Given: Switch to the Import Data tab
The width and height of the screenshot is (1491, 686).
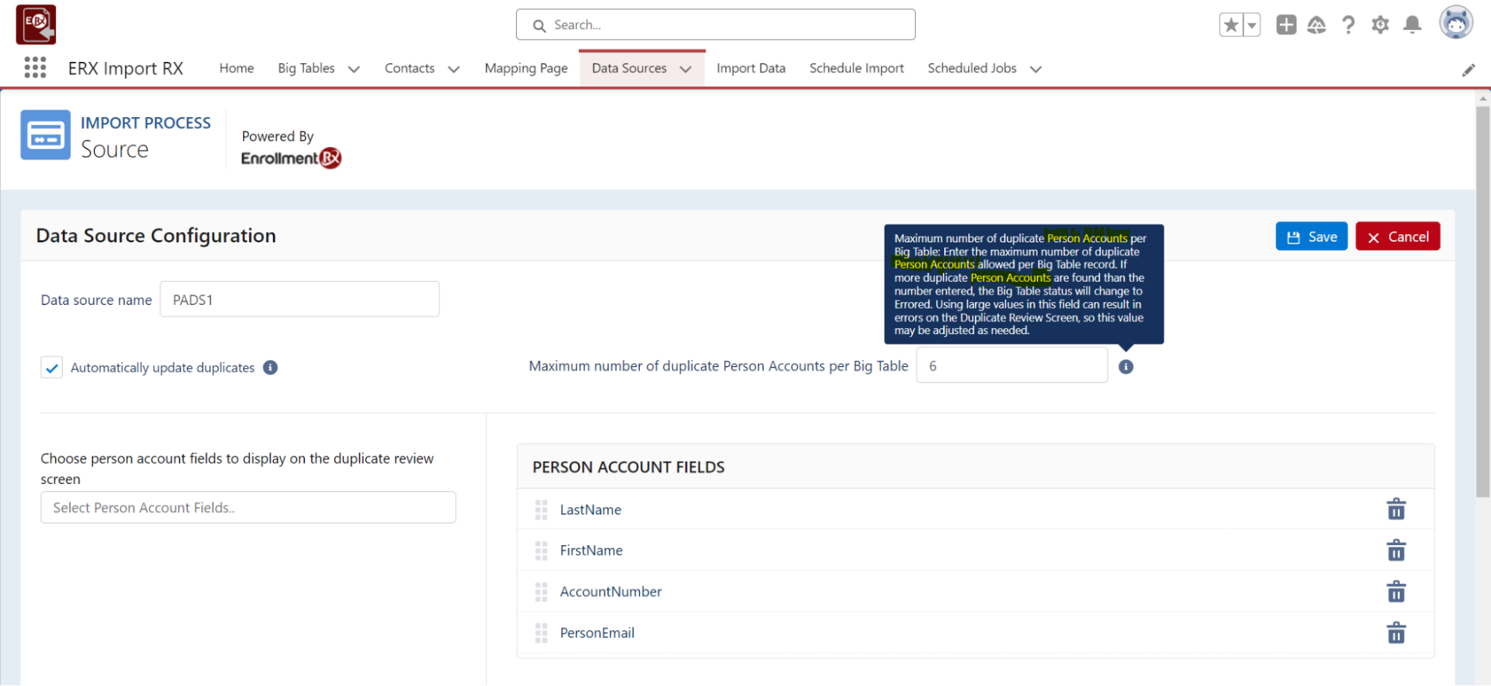Looking at the screenshot, I should tap(750, 68).
